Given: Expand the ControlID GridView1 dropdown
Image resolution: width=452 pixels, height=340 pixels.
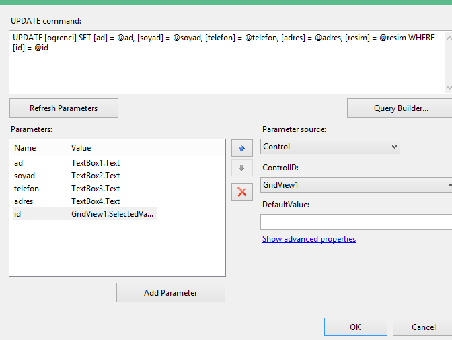Looking at the screenshot, I should coord(356,184).
